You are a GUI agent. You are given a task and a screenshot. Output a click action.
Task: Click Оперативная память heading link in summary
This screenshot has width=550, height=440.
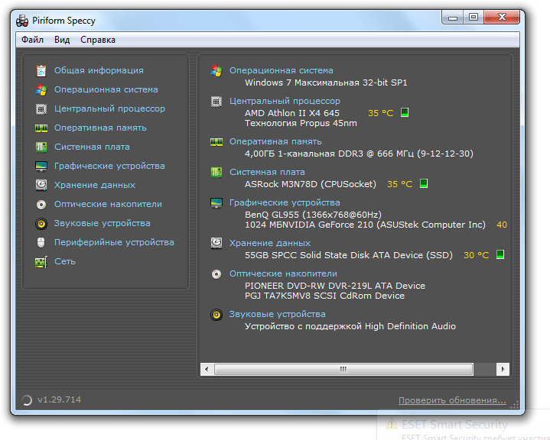coord(275,141)
